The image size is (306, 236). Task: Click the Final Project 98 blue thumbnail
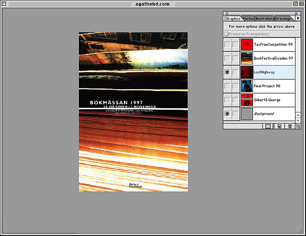coord(247,86)
